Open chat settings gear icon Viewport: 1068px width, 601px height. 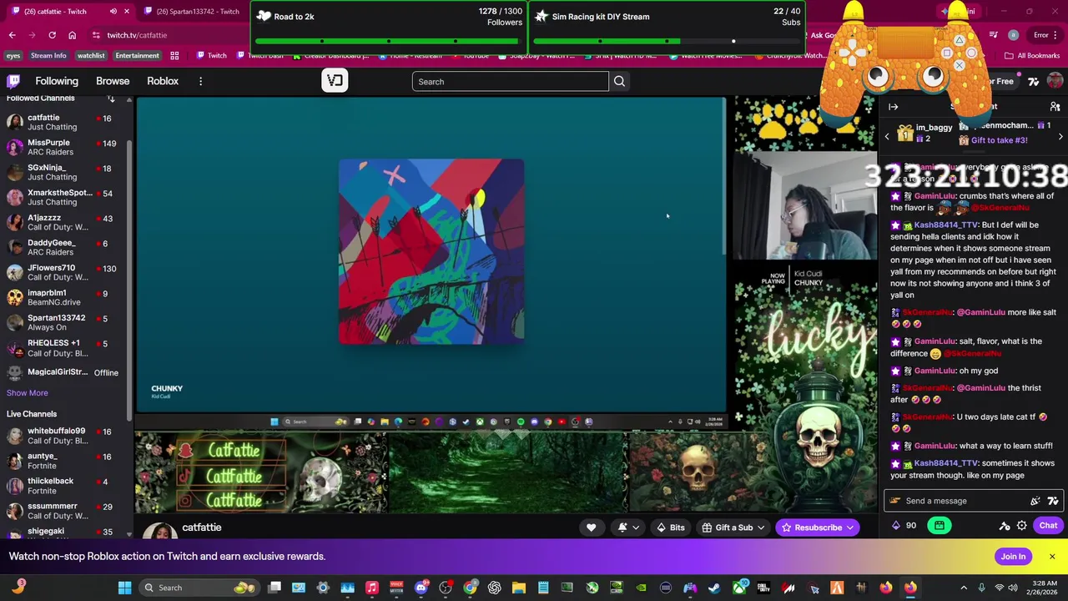coord(1021,526)
